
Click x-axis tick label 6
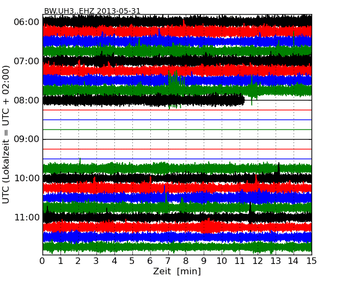150,261
